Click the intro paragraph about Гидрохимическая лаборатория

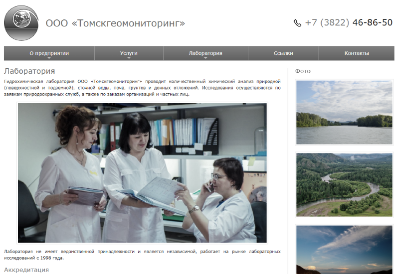(142, 87)
